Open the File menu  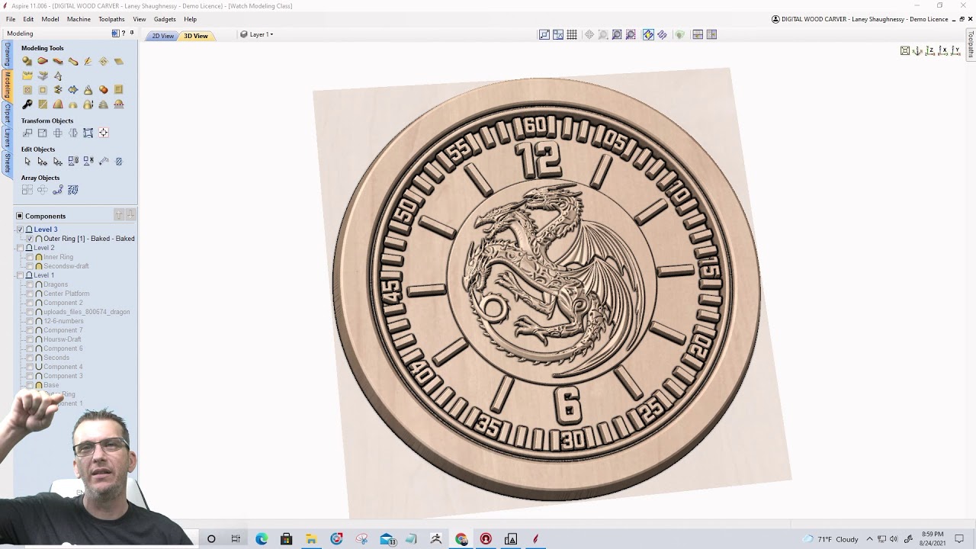click(x=11, y=19)
